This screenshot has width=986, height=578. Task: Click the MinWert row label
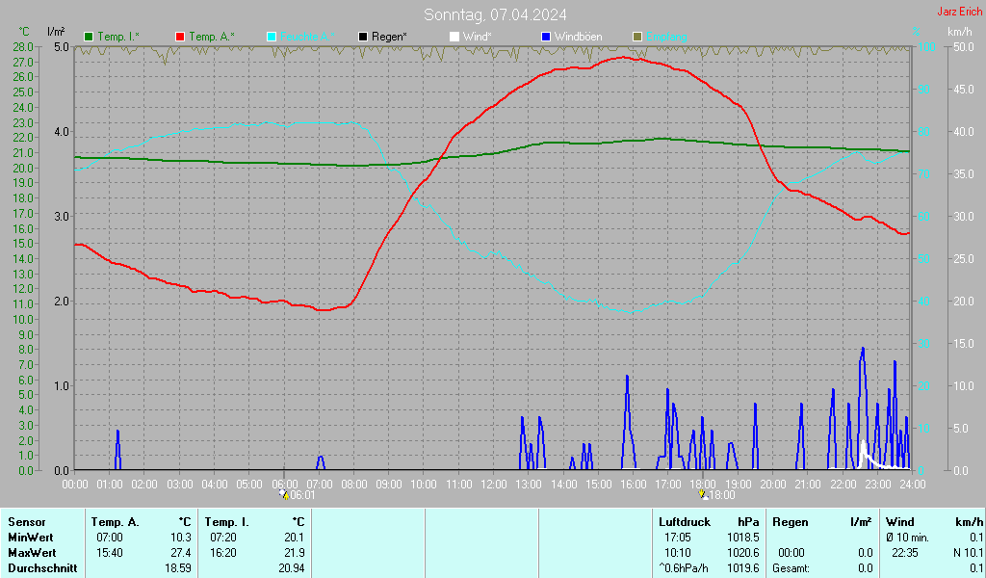(x=30, y=538)
